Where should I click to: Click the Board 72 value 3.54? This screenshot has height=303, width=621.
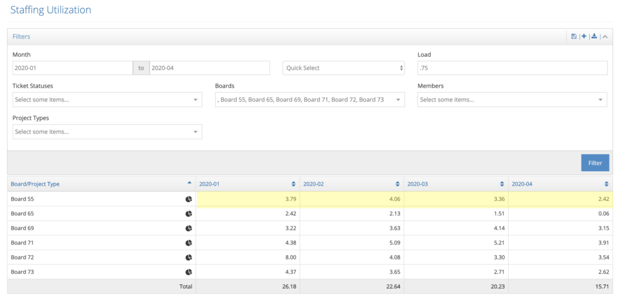(x=603, y=257)
